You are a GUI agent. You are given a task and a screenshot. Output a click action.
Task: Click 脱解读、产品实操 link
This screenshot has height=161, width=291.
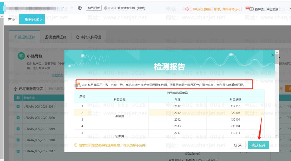tap(267, 9)
